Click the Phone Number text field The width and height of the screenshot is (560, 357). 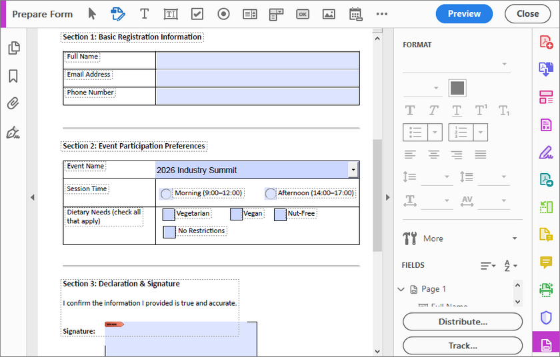257,97
